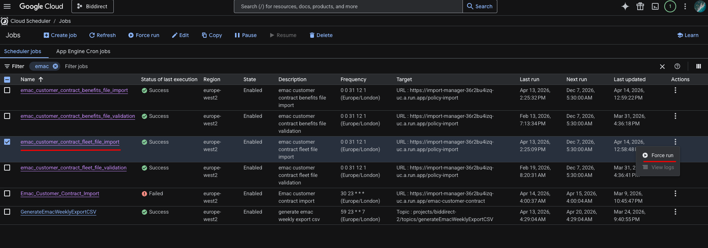Click the Last run column header
The width and height of the screenshot is (708, 248).
tap(530, 79)
